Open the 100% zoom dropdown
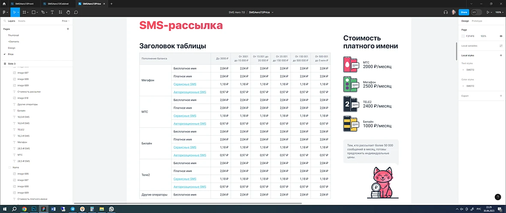506x213 pixels. tap(499, 12)
